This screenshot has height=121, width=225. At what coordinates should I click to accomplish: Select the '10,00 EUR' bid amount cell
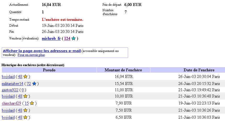(x=124, y=96)
